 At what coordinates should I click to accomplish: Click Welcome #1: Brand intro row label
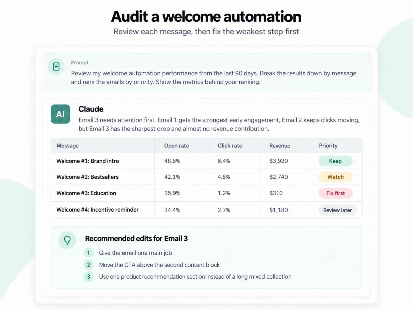tap(88, 161)
